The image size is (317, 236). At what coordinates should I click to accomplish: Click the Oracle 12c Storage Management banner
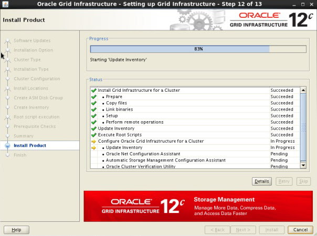tap(198, 206)
